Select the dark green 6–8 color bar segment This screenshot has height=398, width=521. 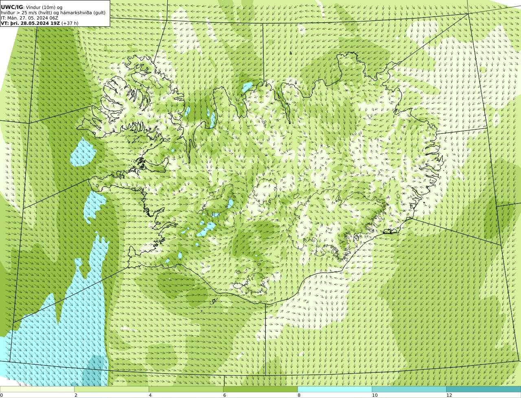pos(260,389)
